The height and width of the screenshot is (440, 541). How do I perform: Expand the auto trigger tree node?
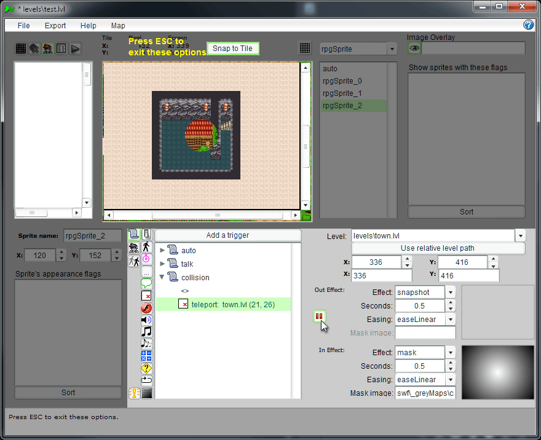(x=162, y=251)
